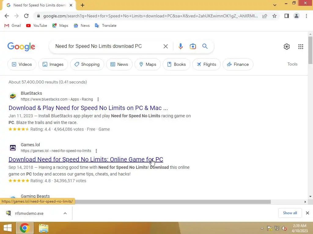
Task: Filter results by Images
Action: point(53,64)
